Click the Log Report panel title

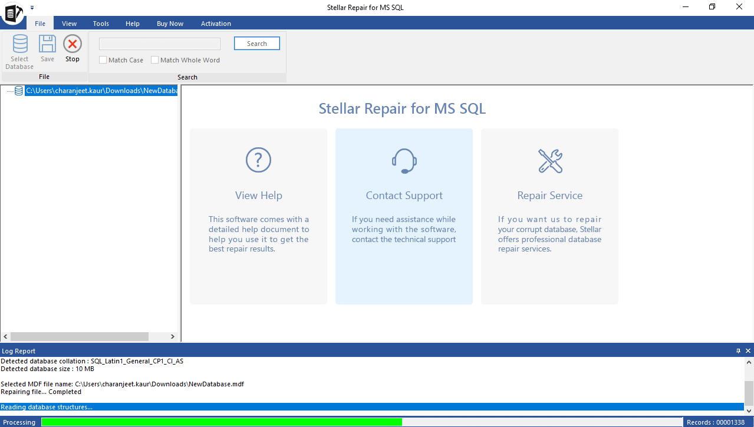[19, 351]
